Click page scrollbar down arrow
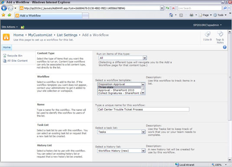The height and width of the screenshot is (167, 232). tap(229, 160)
